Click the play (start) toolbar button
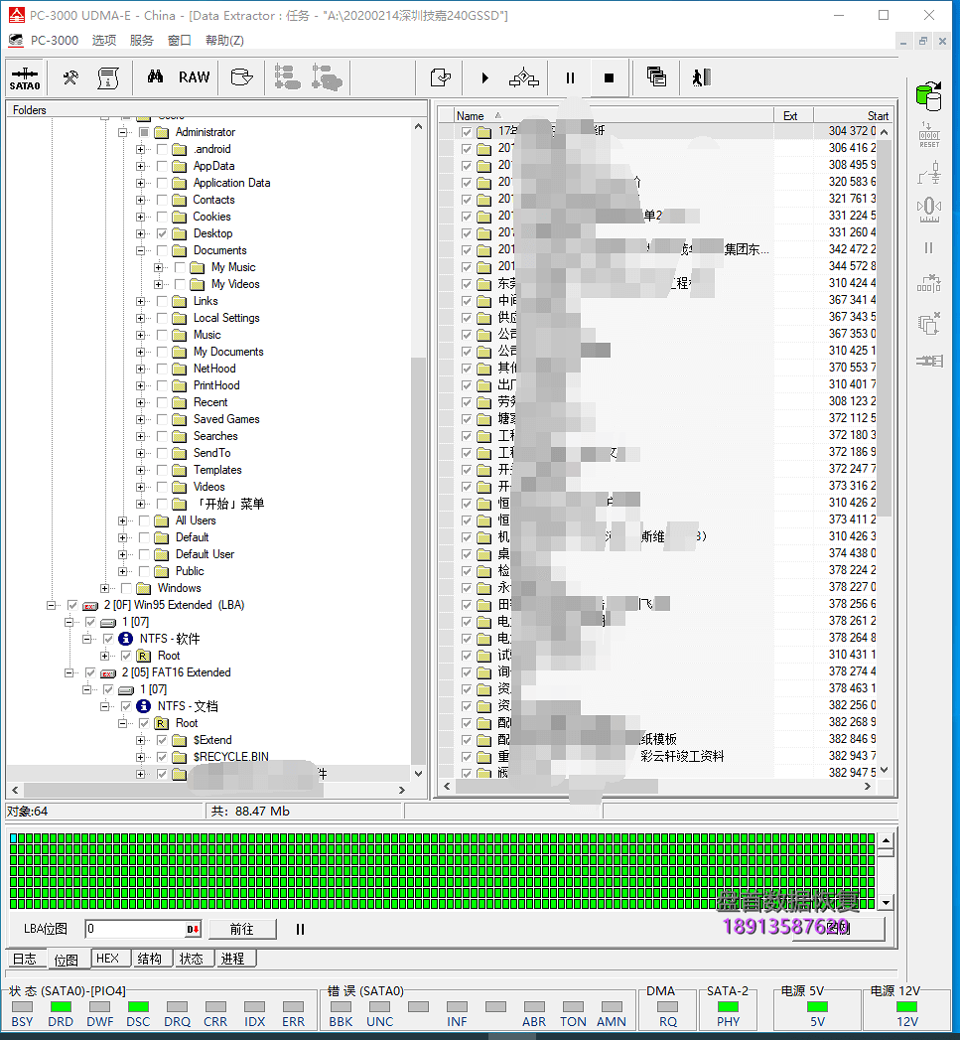960x1040 pixels. 484,78
